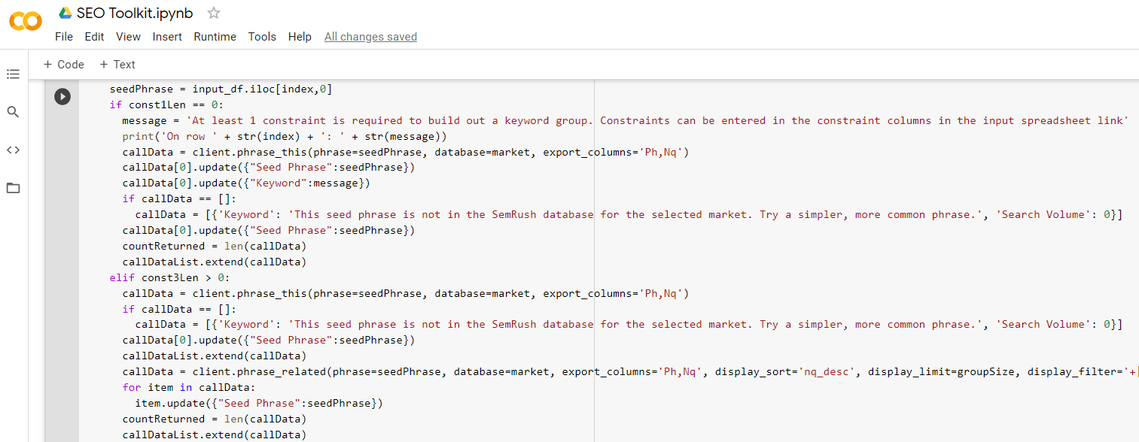Open the File menu

64,37
